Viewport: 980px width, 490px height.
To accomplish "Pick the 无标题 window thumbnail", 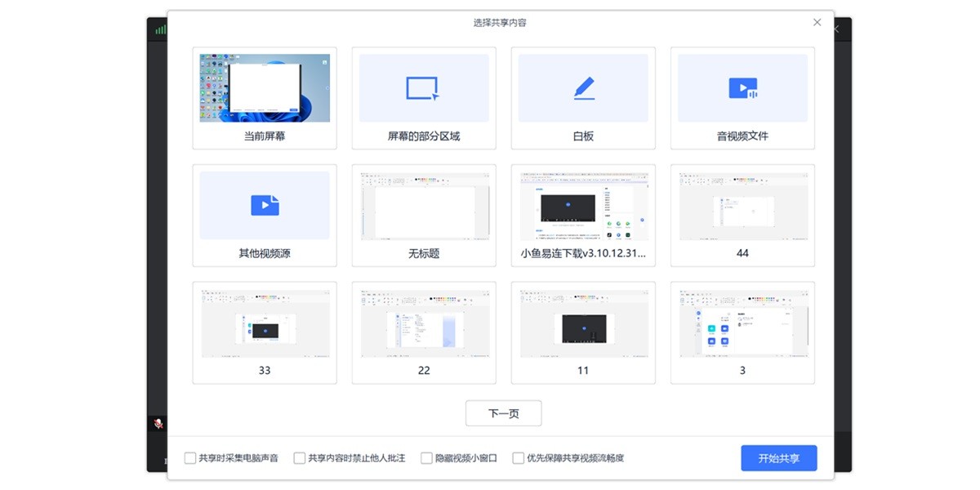I will 423,204.
